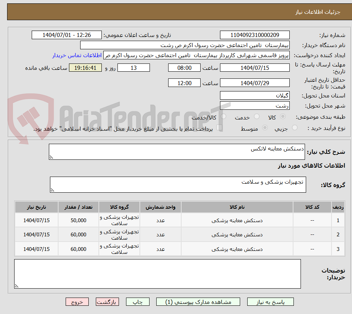Click the deadline date field 1404/07/15
This screenshot has height=314, width=352.
(x=255, y=68)
